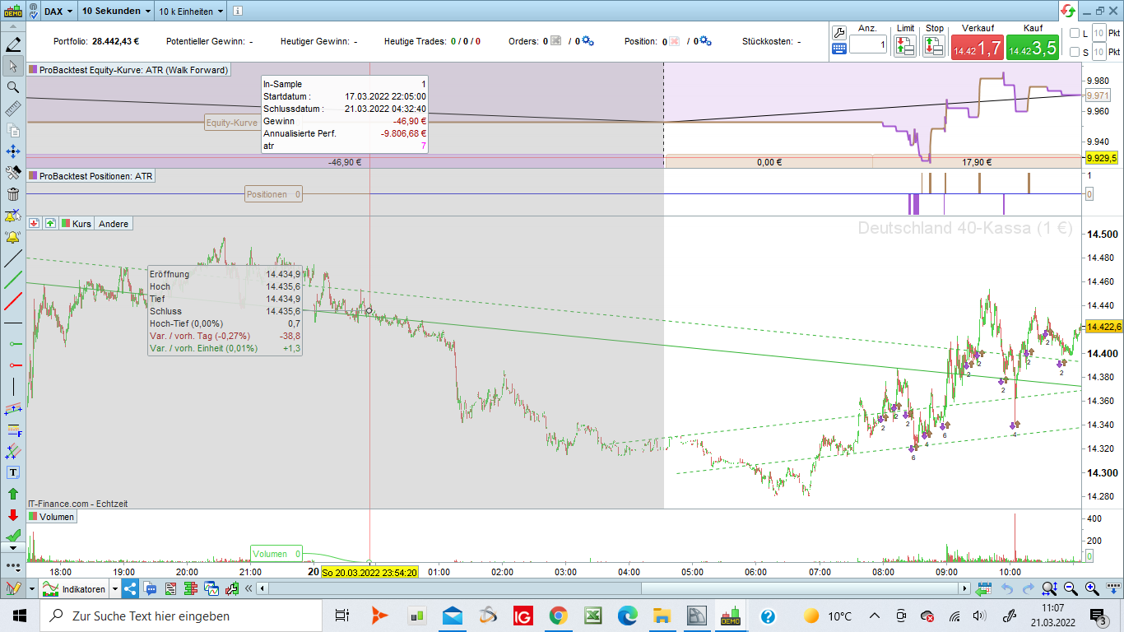Click the green up arrow panel button

pyautogui.click(x=50, y=224)
